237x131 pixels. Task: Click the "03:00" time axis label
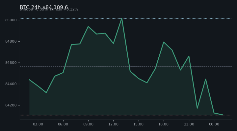pyautogui.click(x=38, y=124)
